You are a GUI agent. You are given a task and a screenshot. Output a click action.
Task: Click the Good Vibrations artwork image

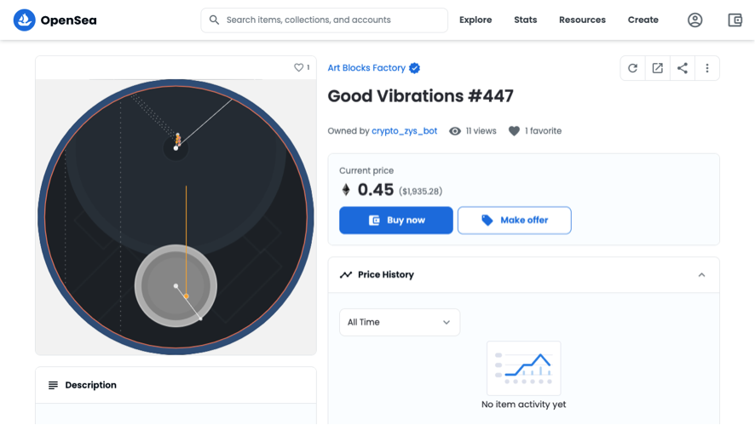176,217
